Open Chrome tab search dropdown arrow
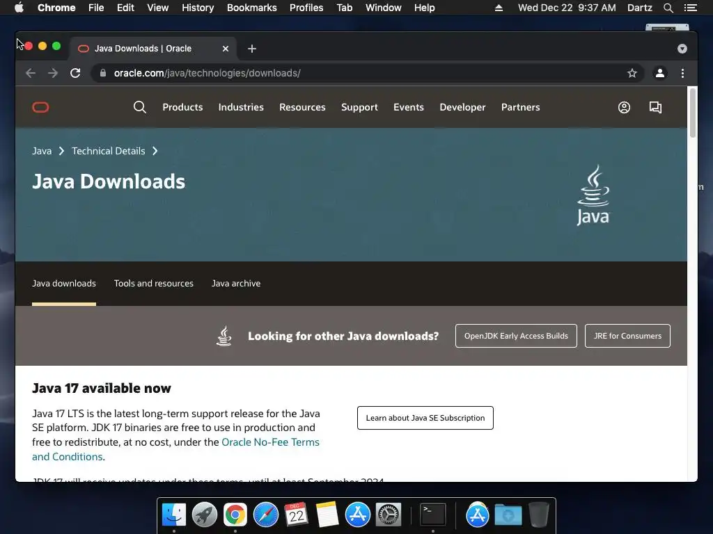The width and height of the screenshot is (713, 534). 682,49
